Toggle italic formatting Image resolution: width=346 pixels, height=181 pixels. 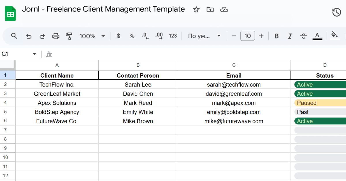(x=290, y=36)
